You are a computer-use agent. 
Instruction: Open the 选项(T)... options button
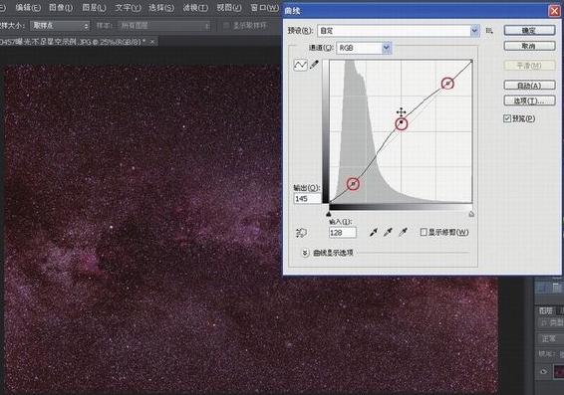[x=529, y=100]
